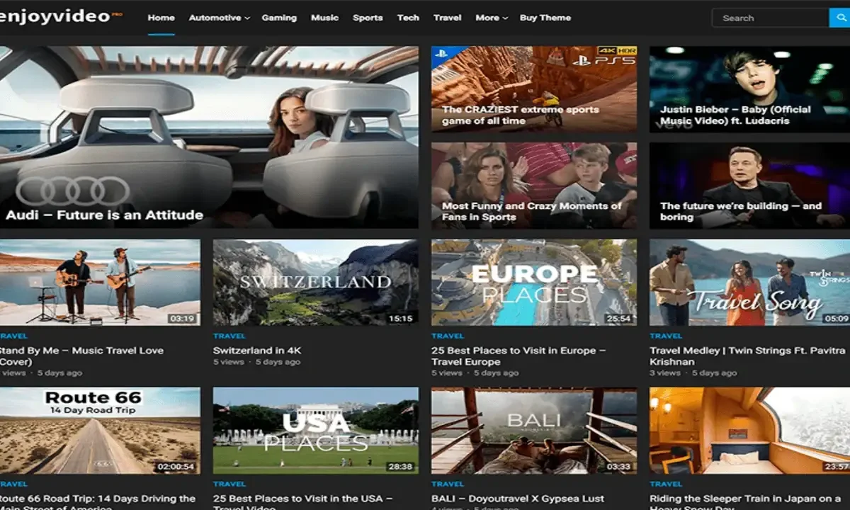The image size is (850, 510).
Task: Click the 03:19 duration badge on Stand By Me
Action: (x=183, y=319)
